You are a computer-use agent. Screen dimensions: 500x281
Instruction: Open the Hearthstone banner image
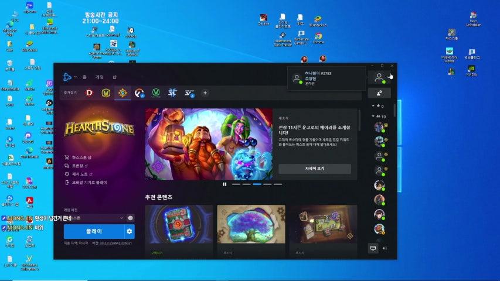click(x=209, y=145)
